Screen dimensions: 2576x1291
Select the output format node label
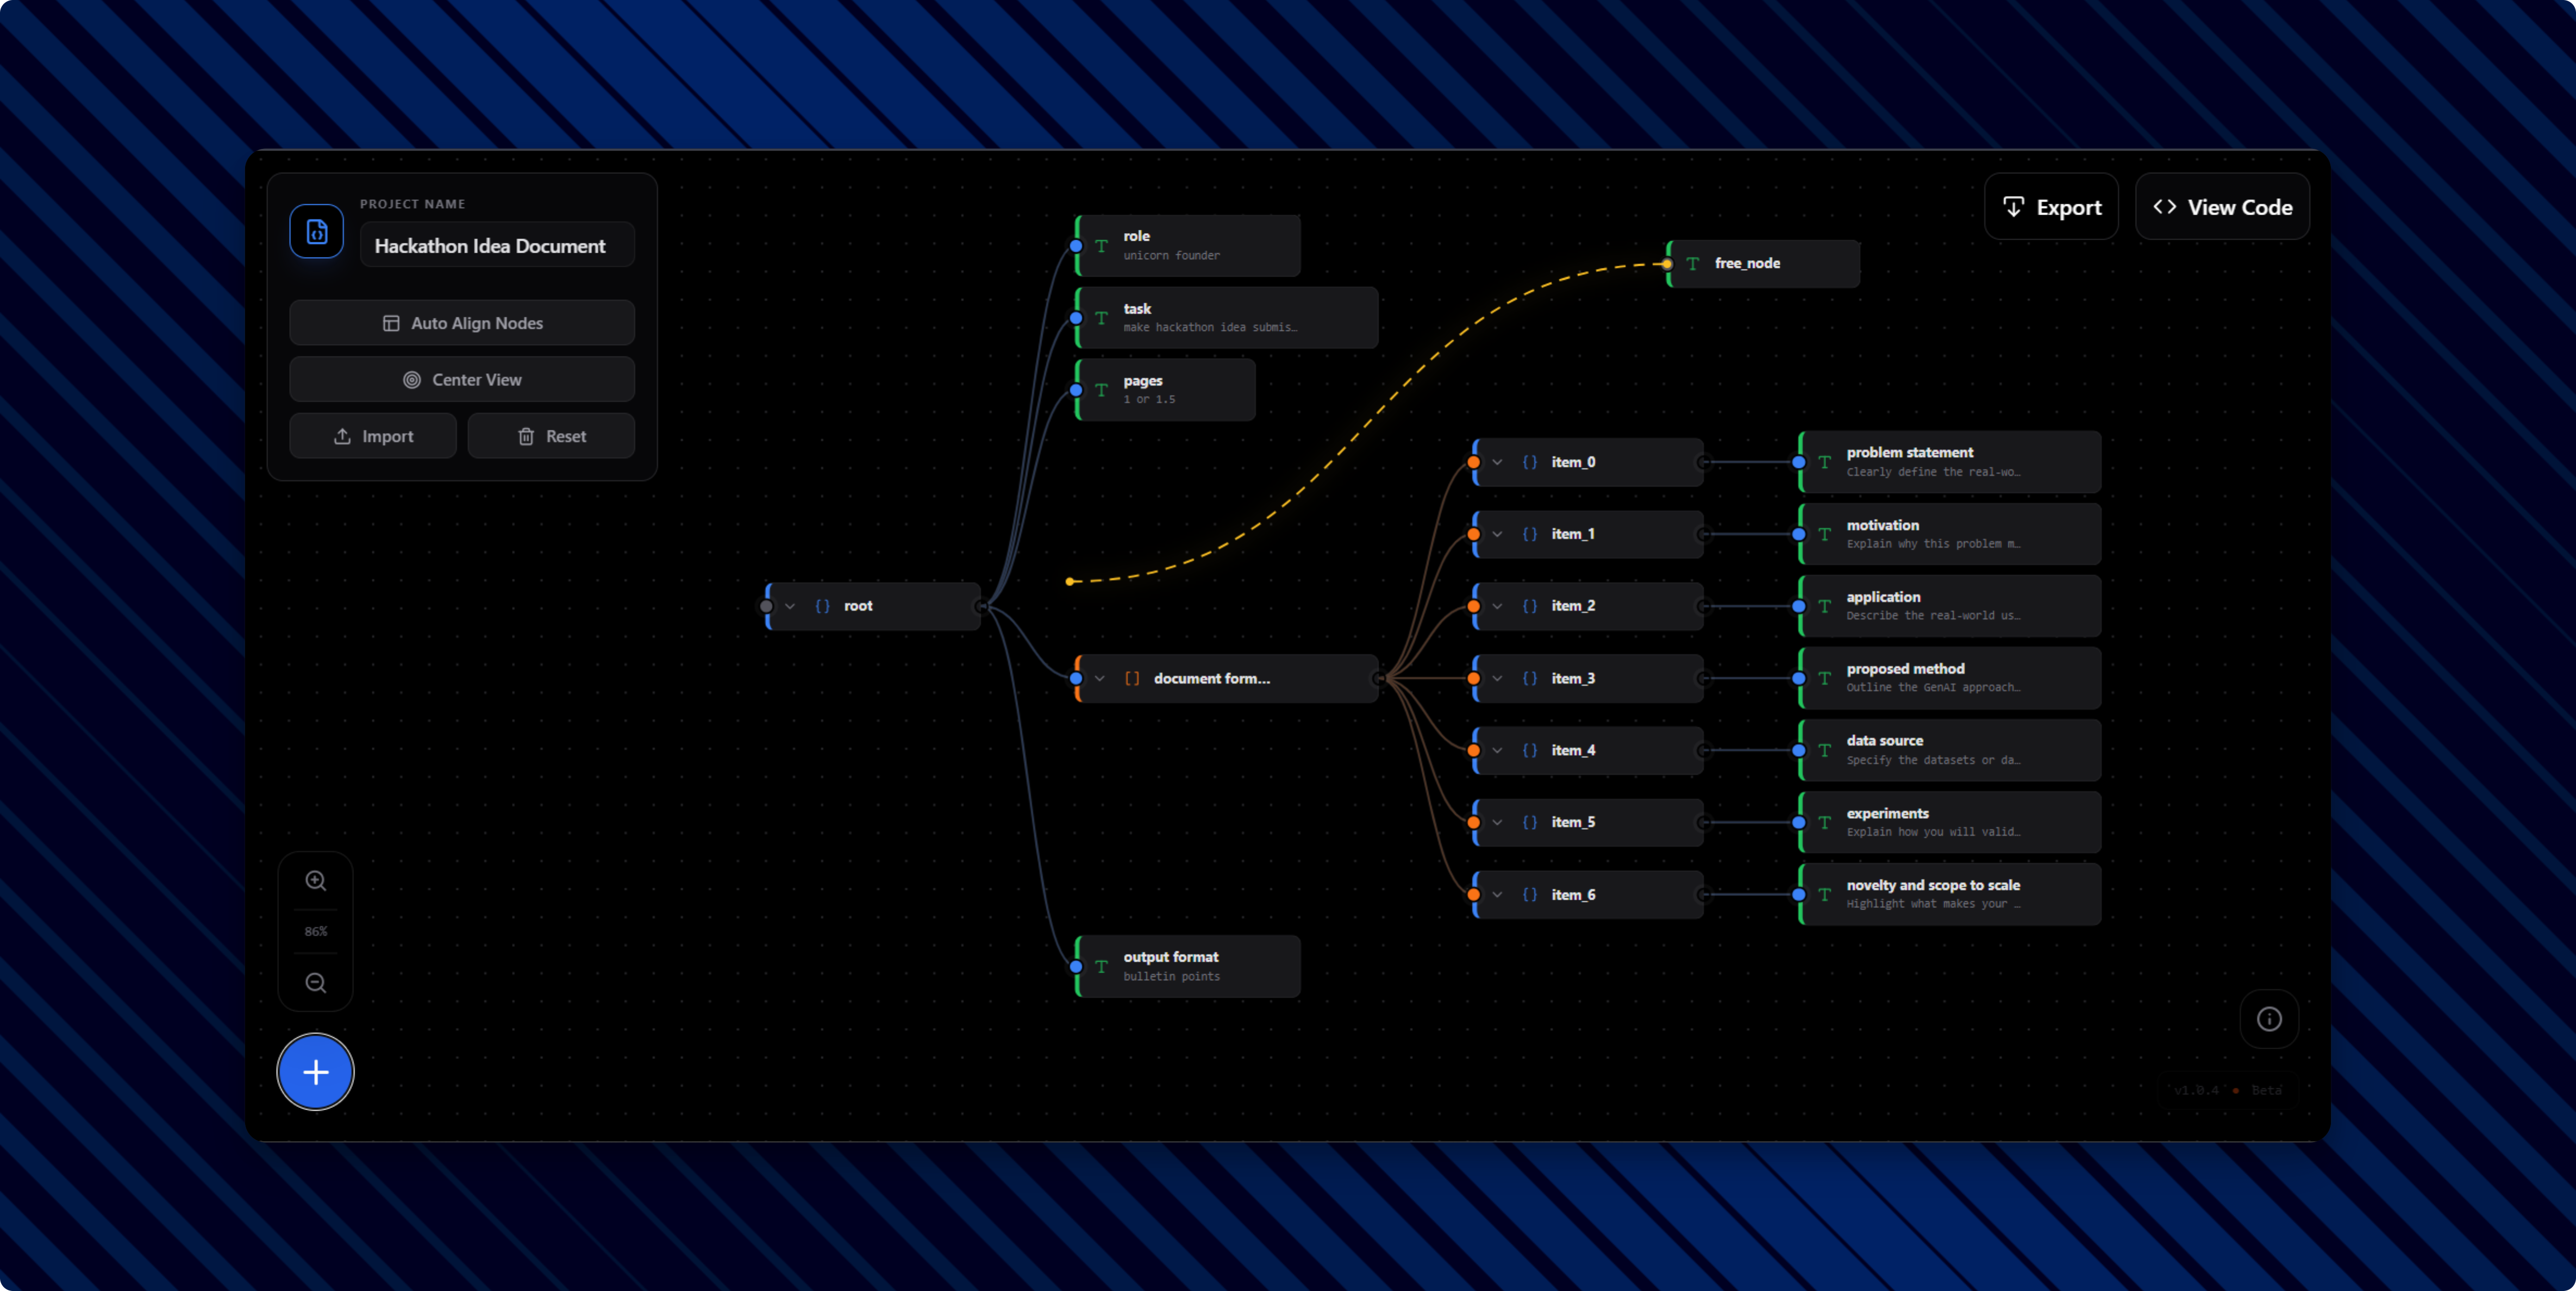tap(1171, 957)
